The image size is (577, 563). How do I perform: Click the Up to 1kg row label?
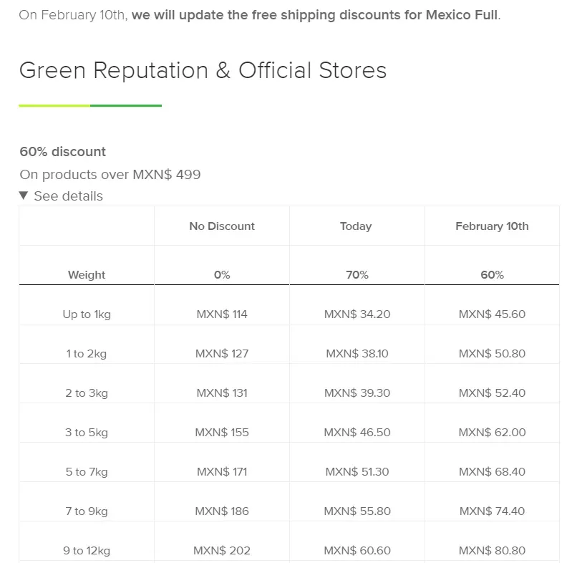pyautogui.click(x=87, y=314)
